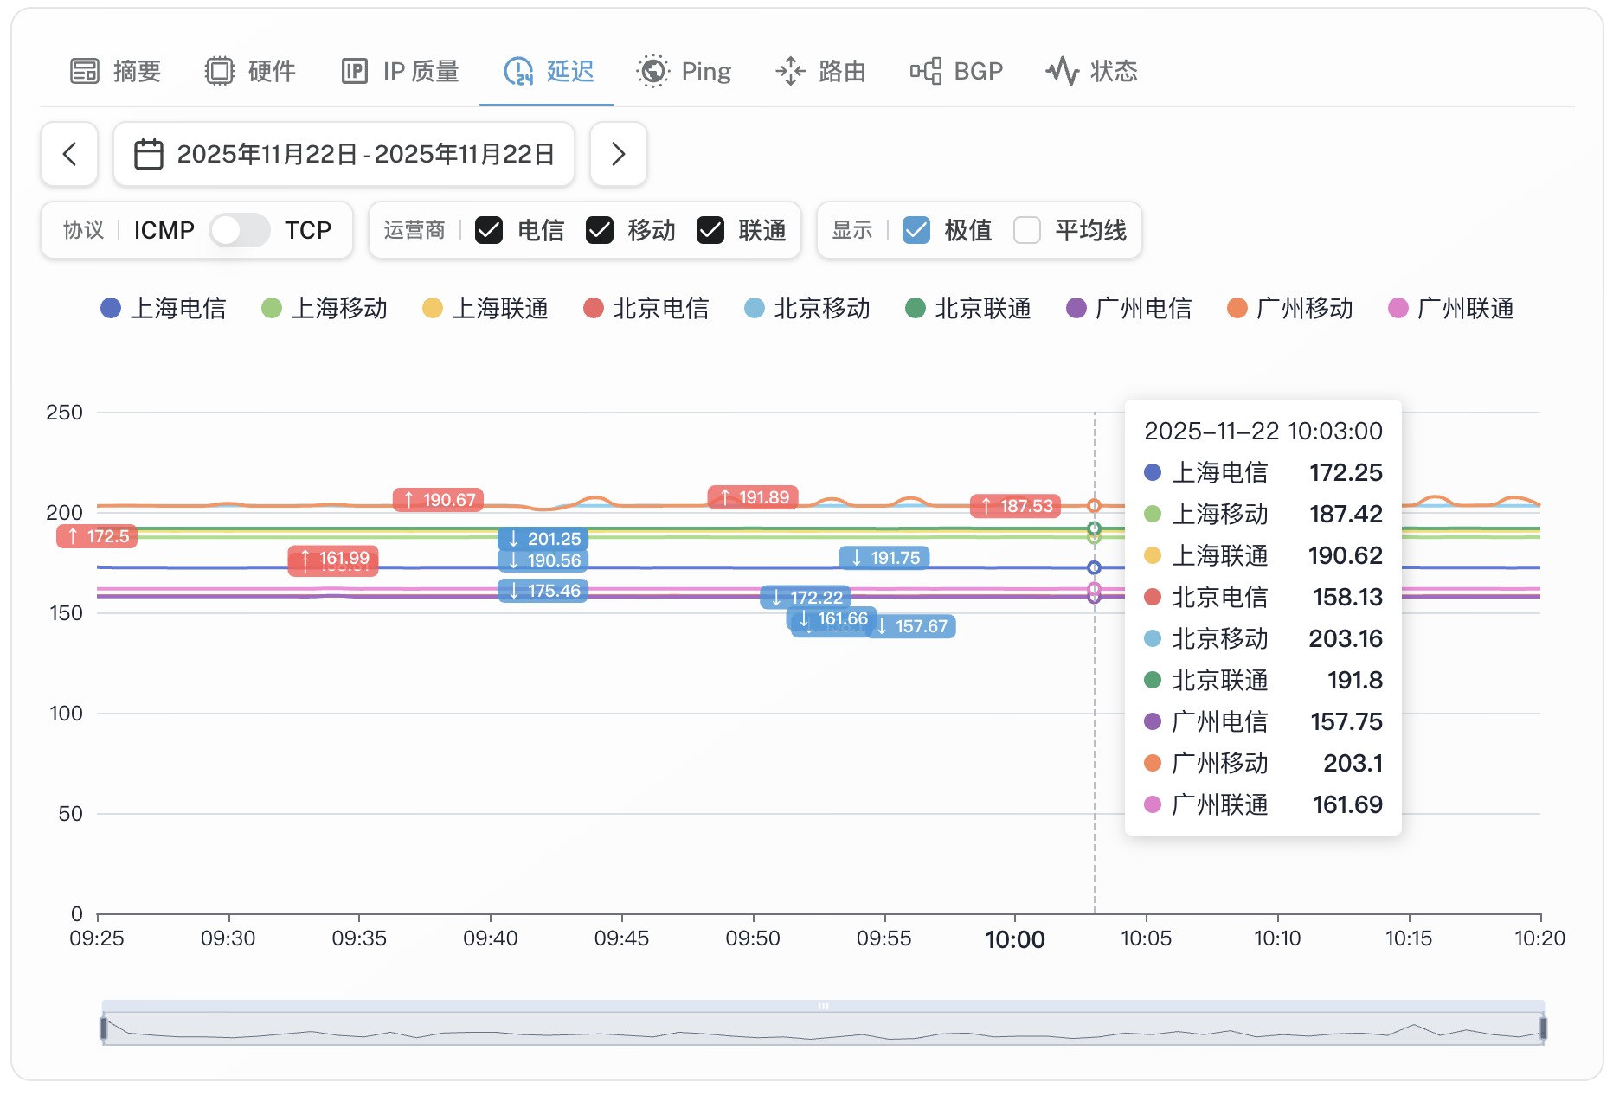Click the right handle of time range slider

click(1543, 1028)
